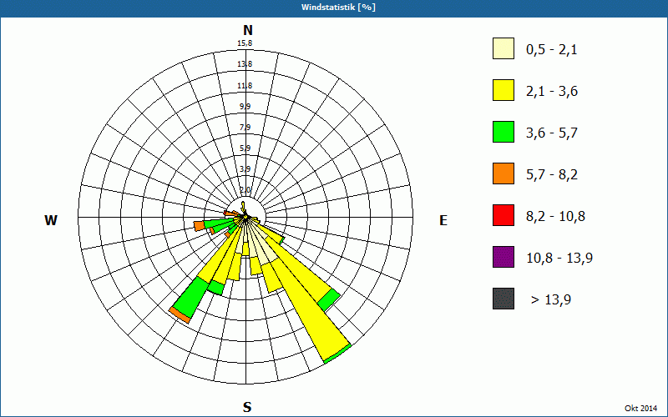Click the green 3,6 - 5,7 legend swatch

pos(504,132)
